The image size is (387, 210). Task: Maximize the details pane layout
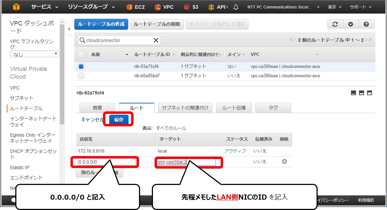click(369, 93)
